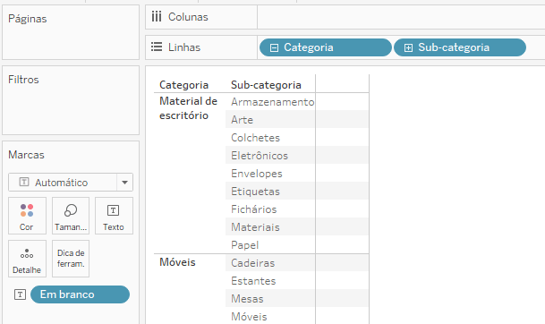Click the Material de escritório category label

(188, 108)
